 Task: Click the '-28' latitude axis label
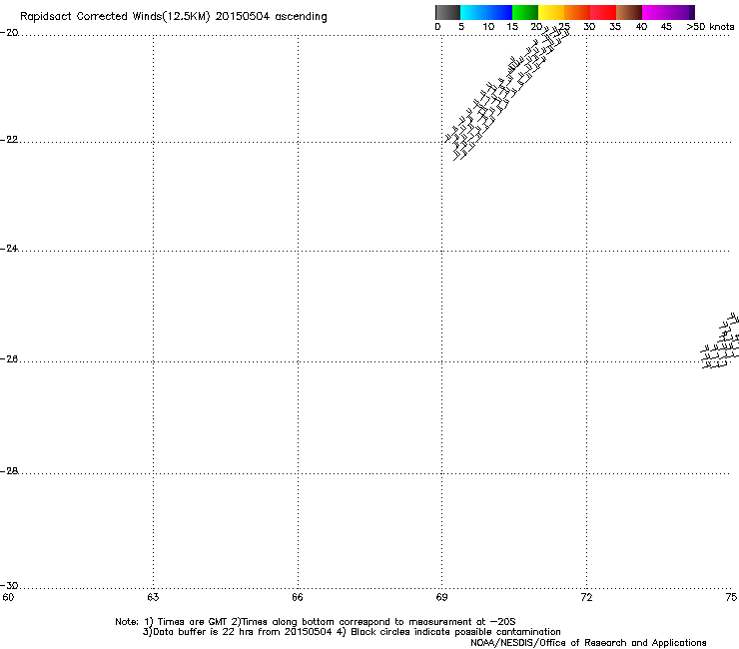pyautogui.click(x=9, y=471)
